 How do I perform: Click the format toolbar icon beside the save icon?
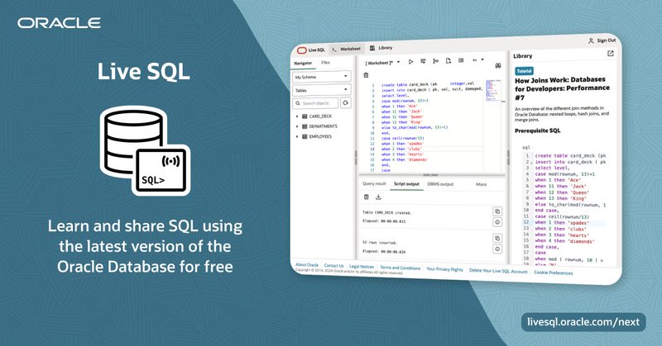461,60
